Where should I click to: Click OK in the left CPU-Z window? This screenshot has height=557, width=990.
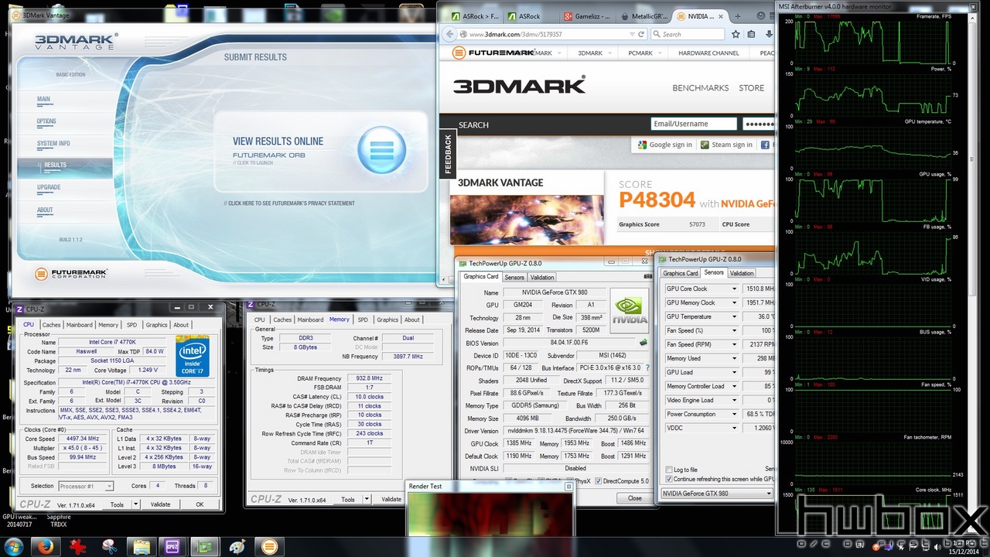(x=200, y=504)
